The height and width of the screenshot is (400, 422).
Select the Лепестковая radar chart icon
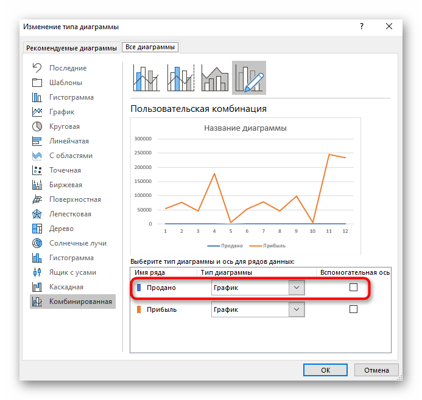click(37, 214)
